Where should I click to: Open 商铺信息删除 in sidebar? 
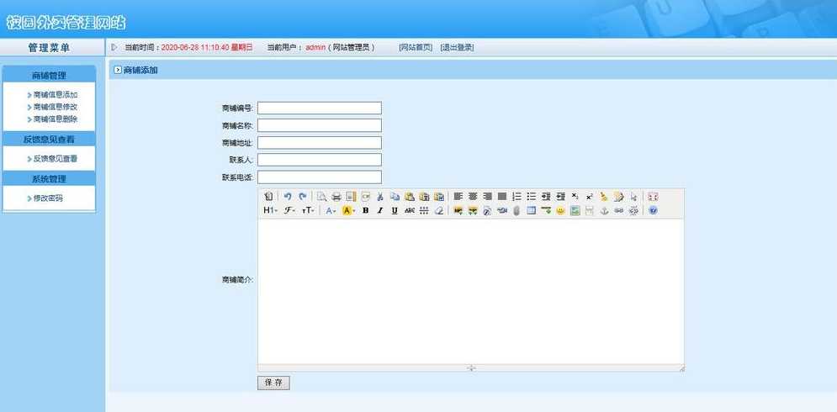[x=55, y=119]
